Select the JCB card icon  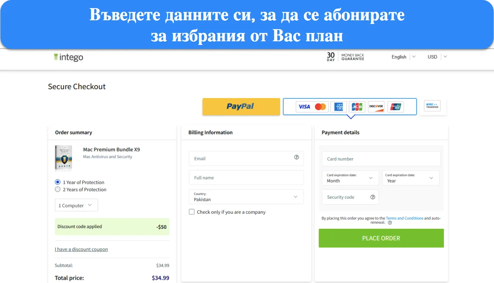357,106
